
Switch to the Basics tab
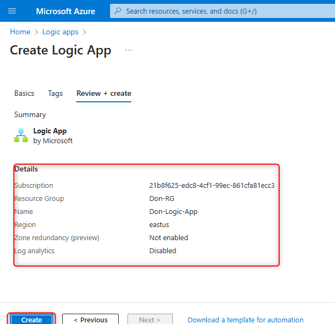point(25,93)
